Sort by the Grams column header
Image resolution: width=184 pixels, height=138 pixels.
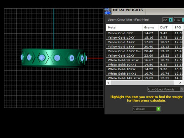pyautogui.click(x=150, y=27)
